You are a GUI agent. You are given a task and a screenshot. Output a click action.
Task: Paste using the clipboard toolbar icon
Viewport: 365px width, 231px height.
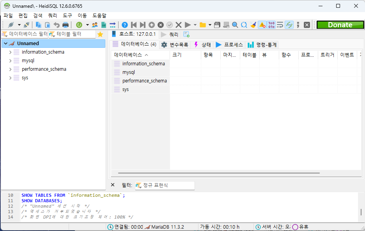(x=48, y=25)
